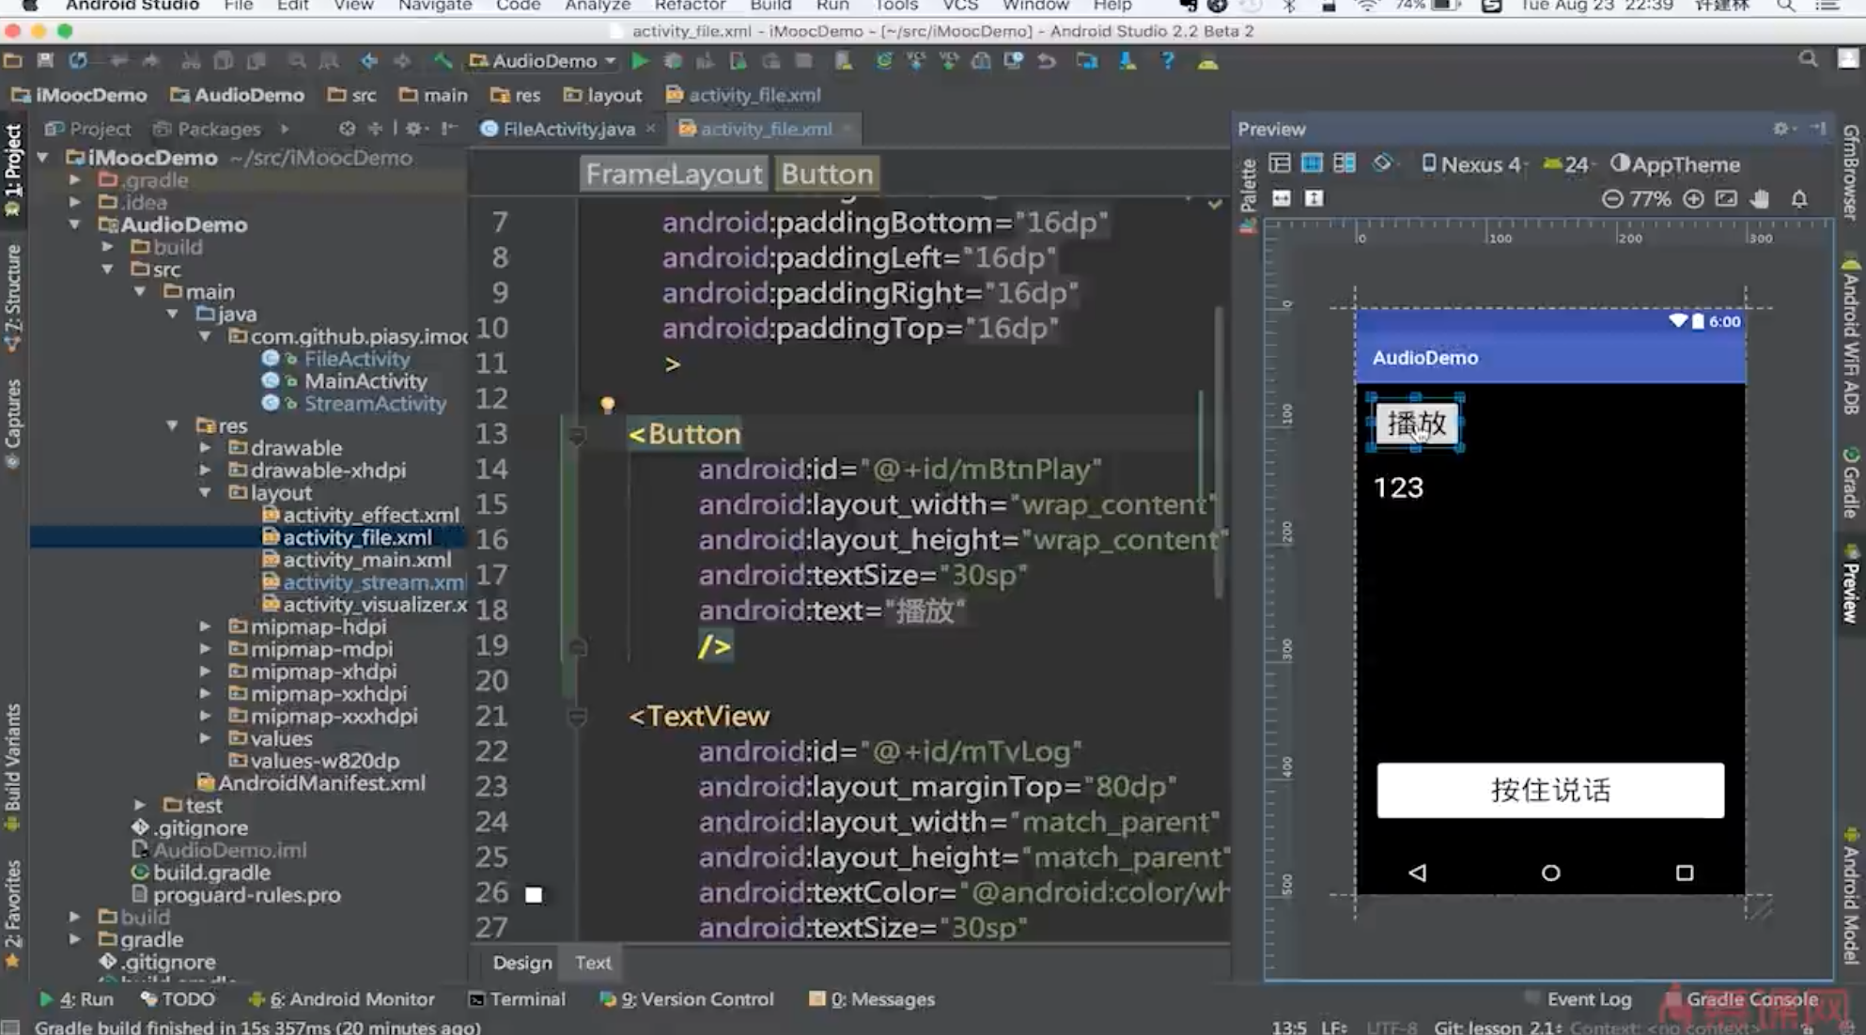The width and height of the screenshot is (1866, 1035).
Task: Toggle Design-only view in Preview toolbar
Action: click(x=1280, y=163)
